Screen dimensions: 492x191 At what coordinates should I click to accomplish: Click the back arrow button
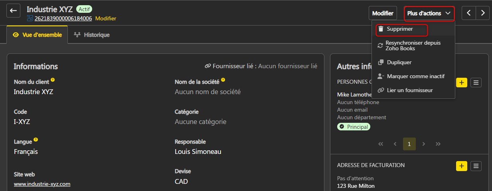coord(13,11)
